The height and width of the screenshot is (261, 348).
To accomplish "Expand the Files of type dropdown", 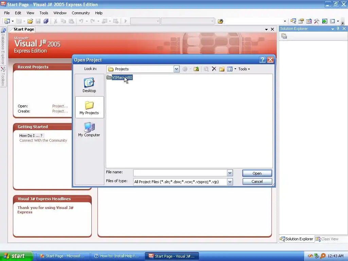I will [230, 182].
